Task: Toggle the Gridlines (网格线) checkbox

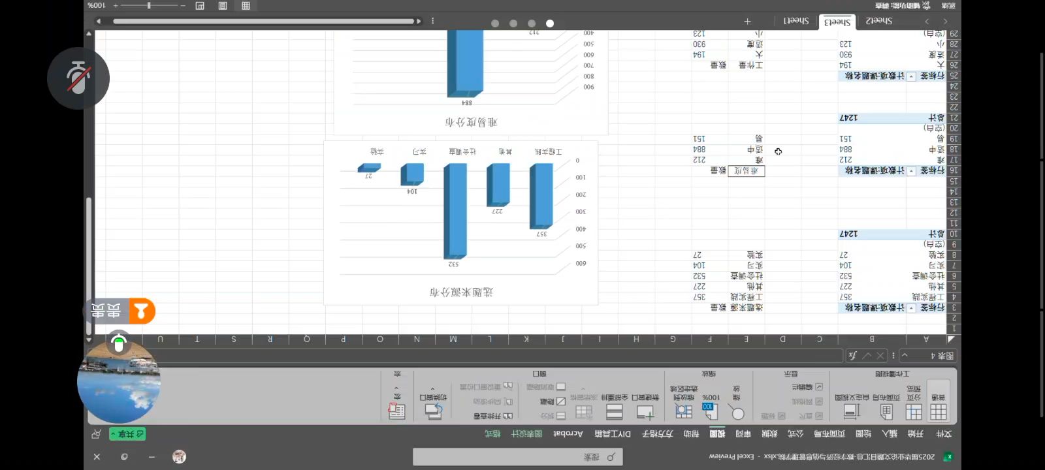Action: [x=819, y=401]
